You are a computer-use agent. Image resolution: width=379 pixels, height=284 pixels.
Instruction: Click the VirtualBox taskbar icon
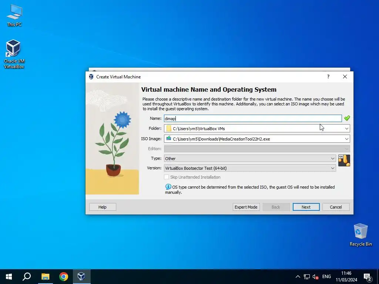[x=81, y=277]
